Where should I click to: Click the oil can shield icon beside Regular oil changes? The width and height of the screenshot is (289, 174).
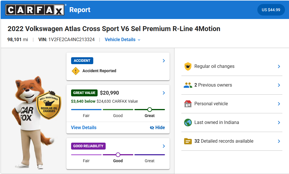pos(188,66)
